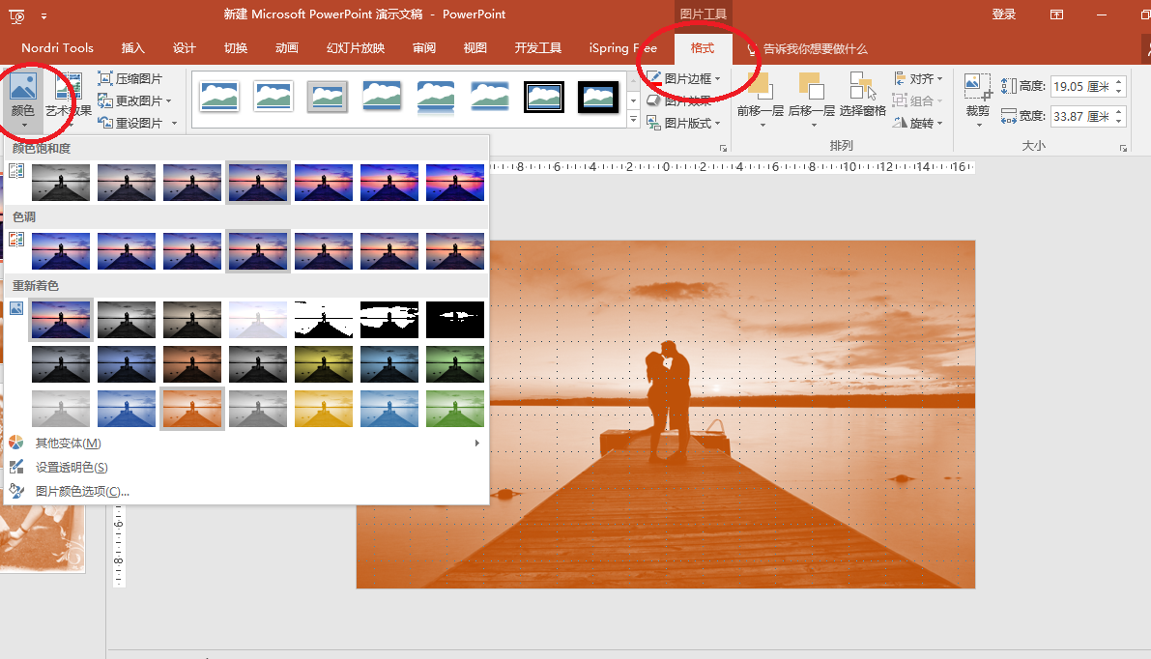Open the 艺术效果 artistic effects menu
The image size is (1151, 659).
click(68, 100)
